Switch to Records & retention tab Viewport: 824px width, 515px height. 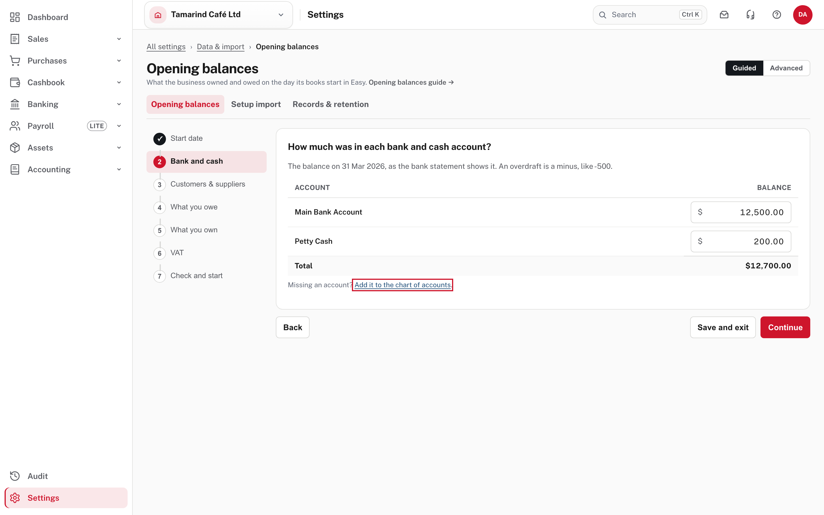coord(331,104)
